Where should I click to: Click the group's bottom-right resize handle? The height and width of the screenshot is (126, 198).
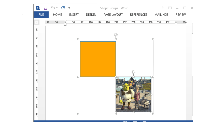(153, 114)
